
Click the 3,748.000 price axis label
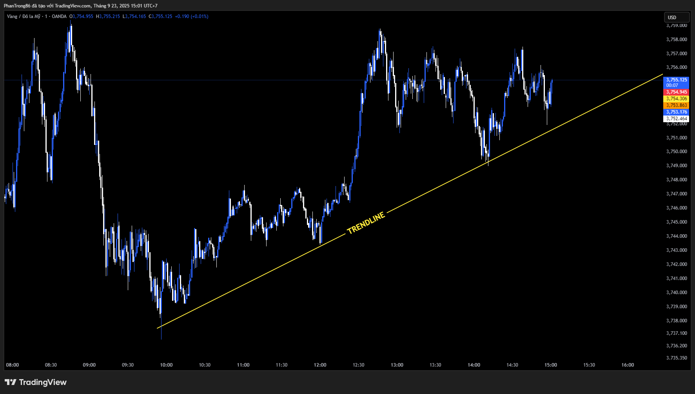(x=677, y=180)
